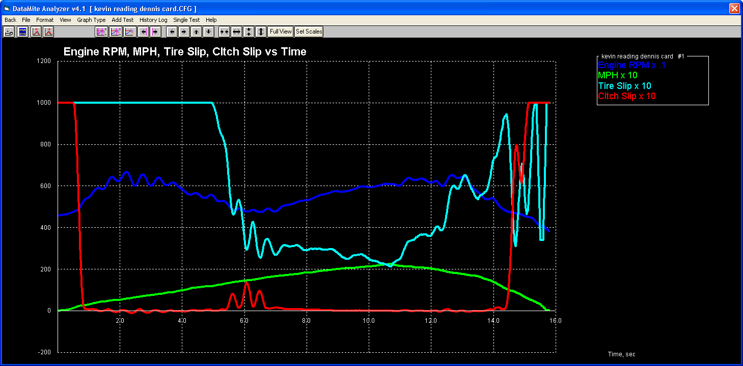
Task: Open the Single Test menu
Action: [186, 20]
